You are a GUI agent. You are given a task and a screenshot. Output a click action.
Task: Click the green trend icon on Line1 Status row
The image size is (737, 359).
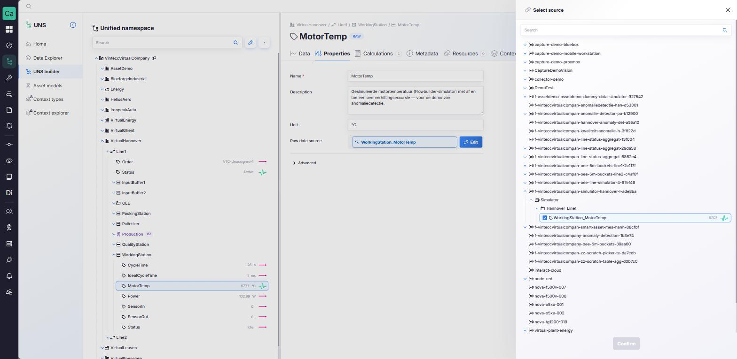click(x=263, y=172)
